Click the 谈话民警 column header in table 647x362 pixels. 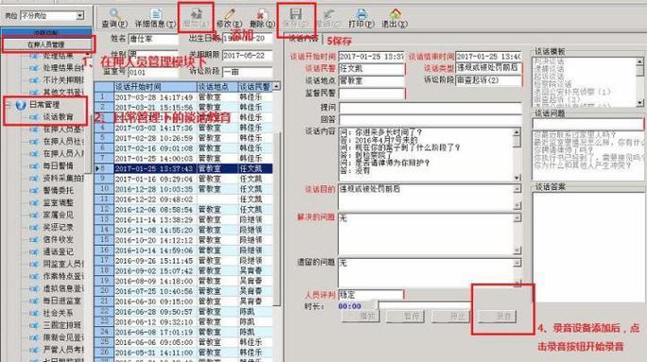[x=255, y=87]
